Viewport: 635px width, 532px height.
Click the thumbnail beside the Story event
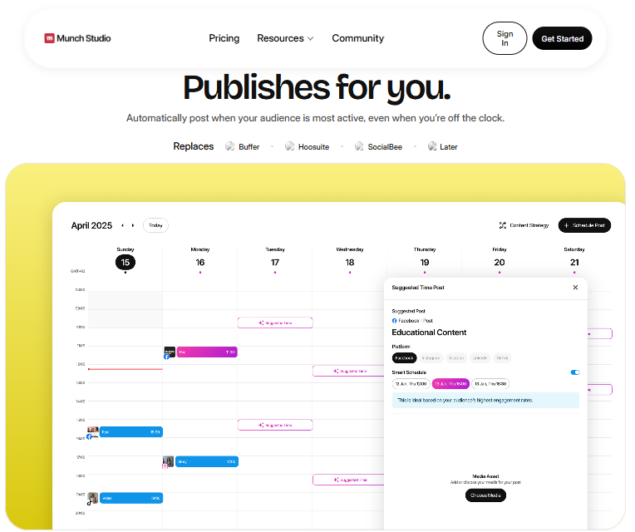[169, 461]
